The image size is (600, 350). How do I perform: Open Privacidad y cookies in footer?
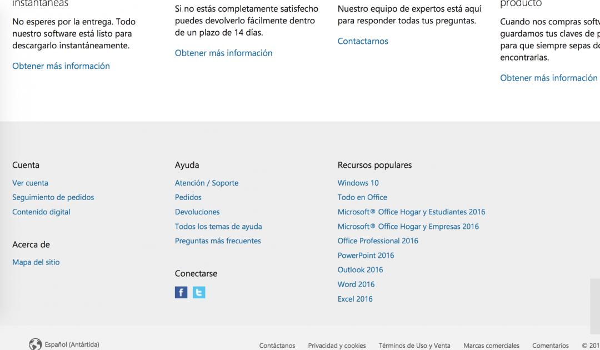[x=337, y=346]
